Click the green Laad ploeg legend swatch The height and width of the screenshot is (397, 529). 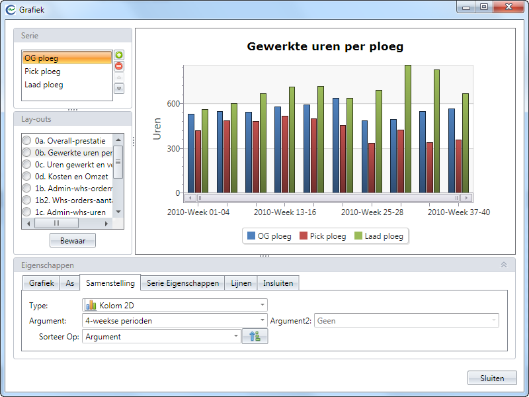coord(358,236)
